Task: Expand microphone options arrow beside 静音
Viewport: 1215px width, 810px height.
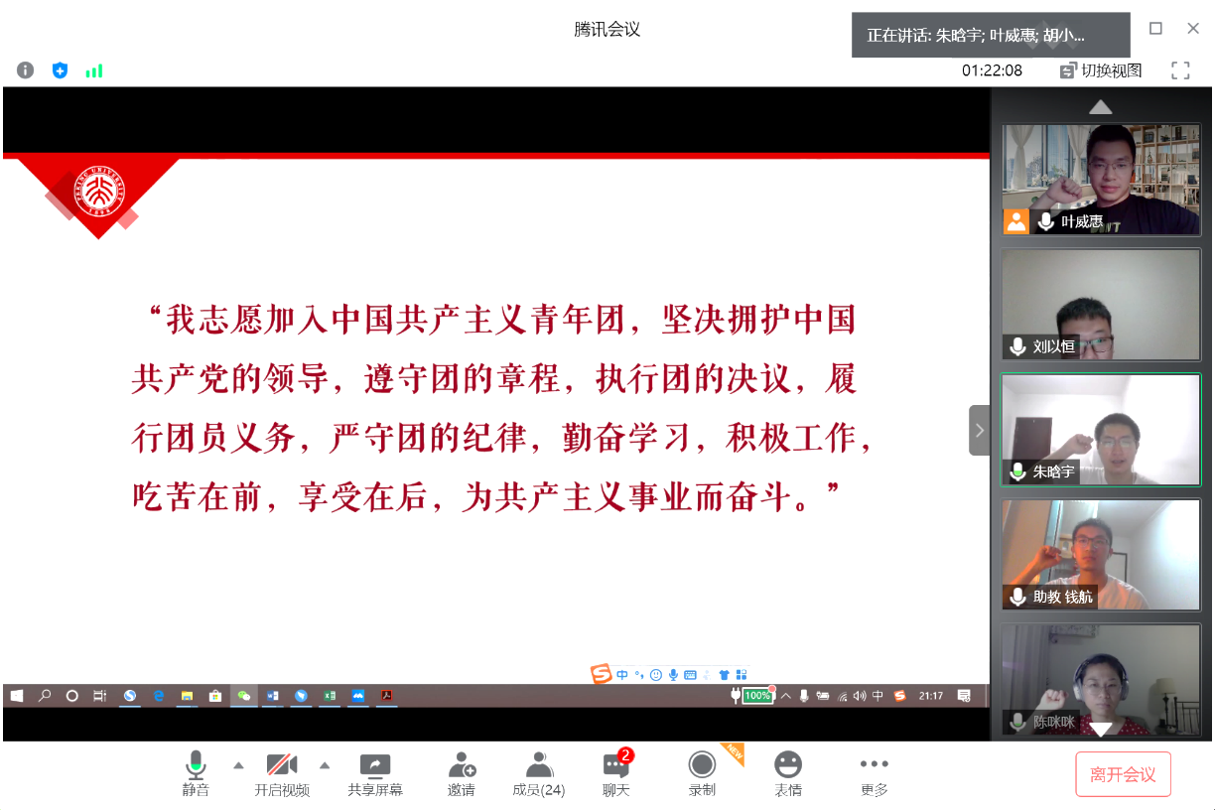Action: (238, 765)
